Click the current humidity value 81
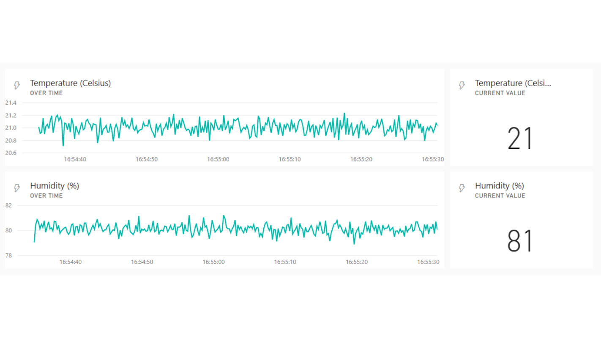This screenshot has height=338, width=601. [520, 241]
